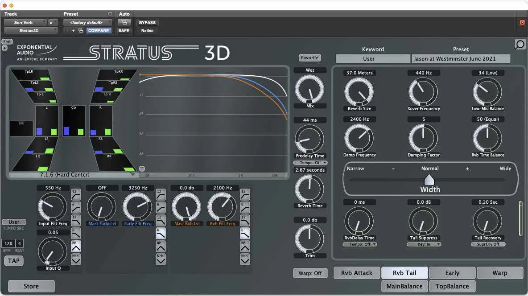Select the Rvb filter 6 dB high-pass shape
The height and width of the screenshot is (296, 528).
click(x=245, y=207)
